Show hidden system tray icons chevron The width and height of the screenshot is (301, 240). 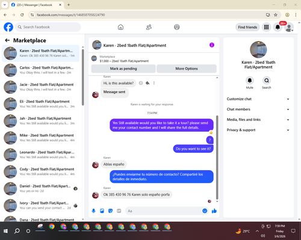[257, 231]
